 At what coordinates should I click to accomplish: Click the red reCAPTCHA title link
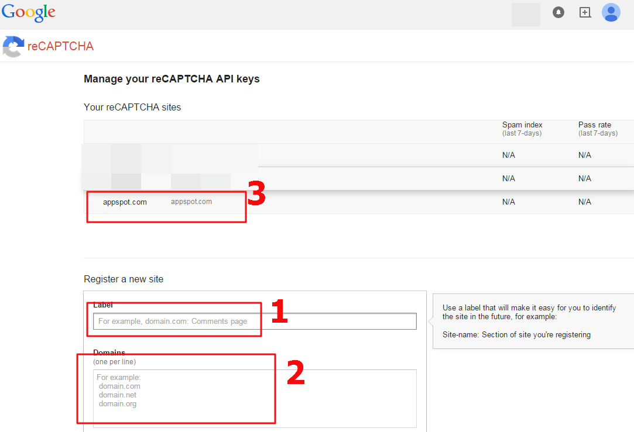coord(60,46)
